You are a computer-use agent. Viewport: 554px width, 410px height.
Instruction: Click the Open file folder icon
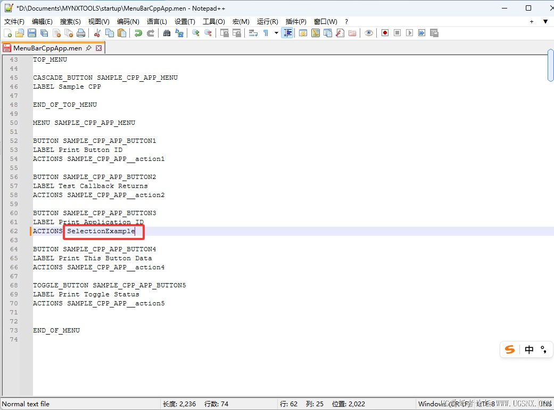tap(20, 33)
